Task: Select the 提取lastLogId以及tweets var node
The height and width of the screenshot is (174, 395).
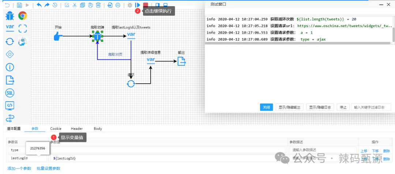Action: click(x=131, y=35)
